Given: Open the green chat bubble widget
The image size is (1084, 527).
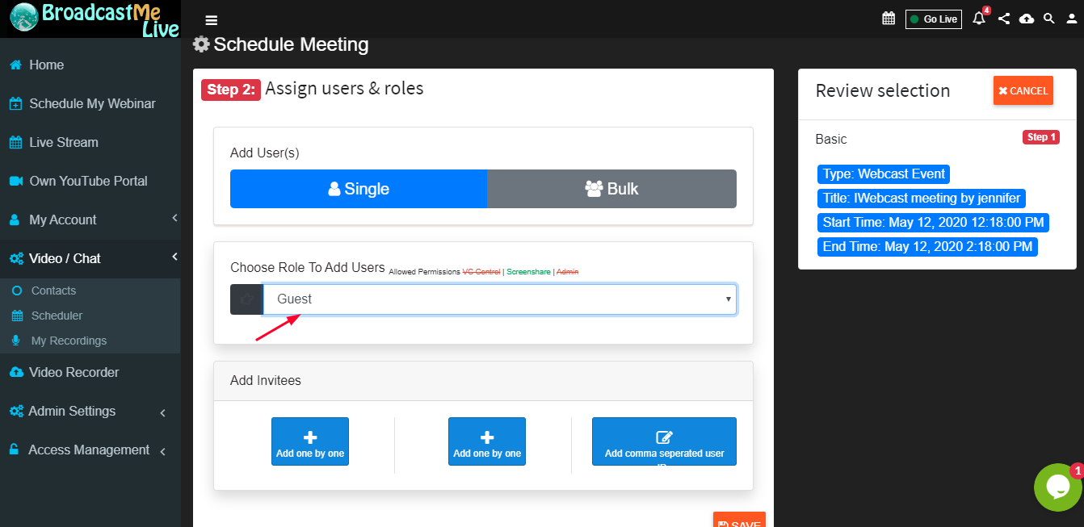Looking at the screenshot, I should [x=1058, y=487].
